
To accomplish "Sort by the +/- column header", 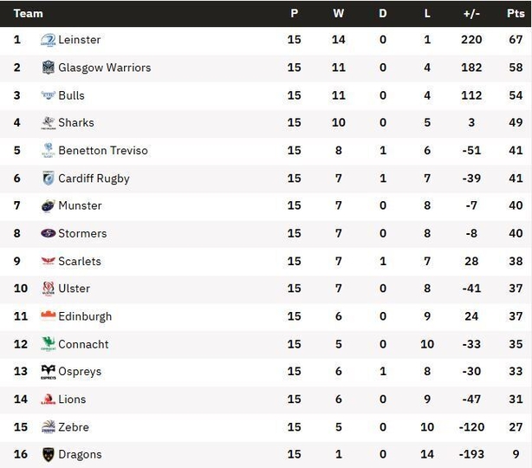I will tap(471, 14).
